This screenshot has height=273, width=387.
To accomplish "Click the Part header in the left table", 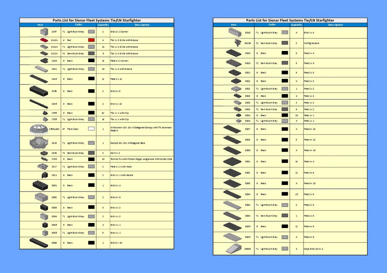I will point(40,25).
